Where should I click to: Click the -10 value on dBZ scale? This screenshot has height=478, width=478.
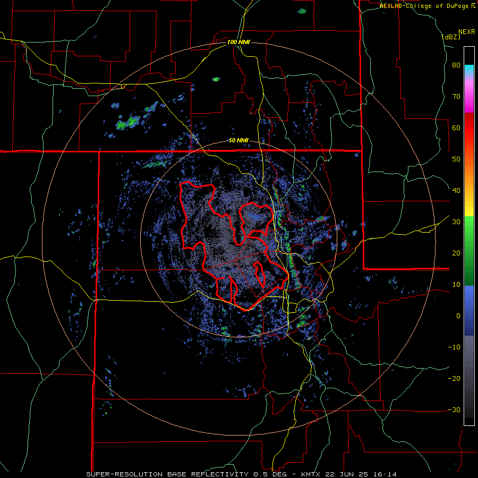454,347
